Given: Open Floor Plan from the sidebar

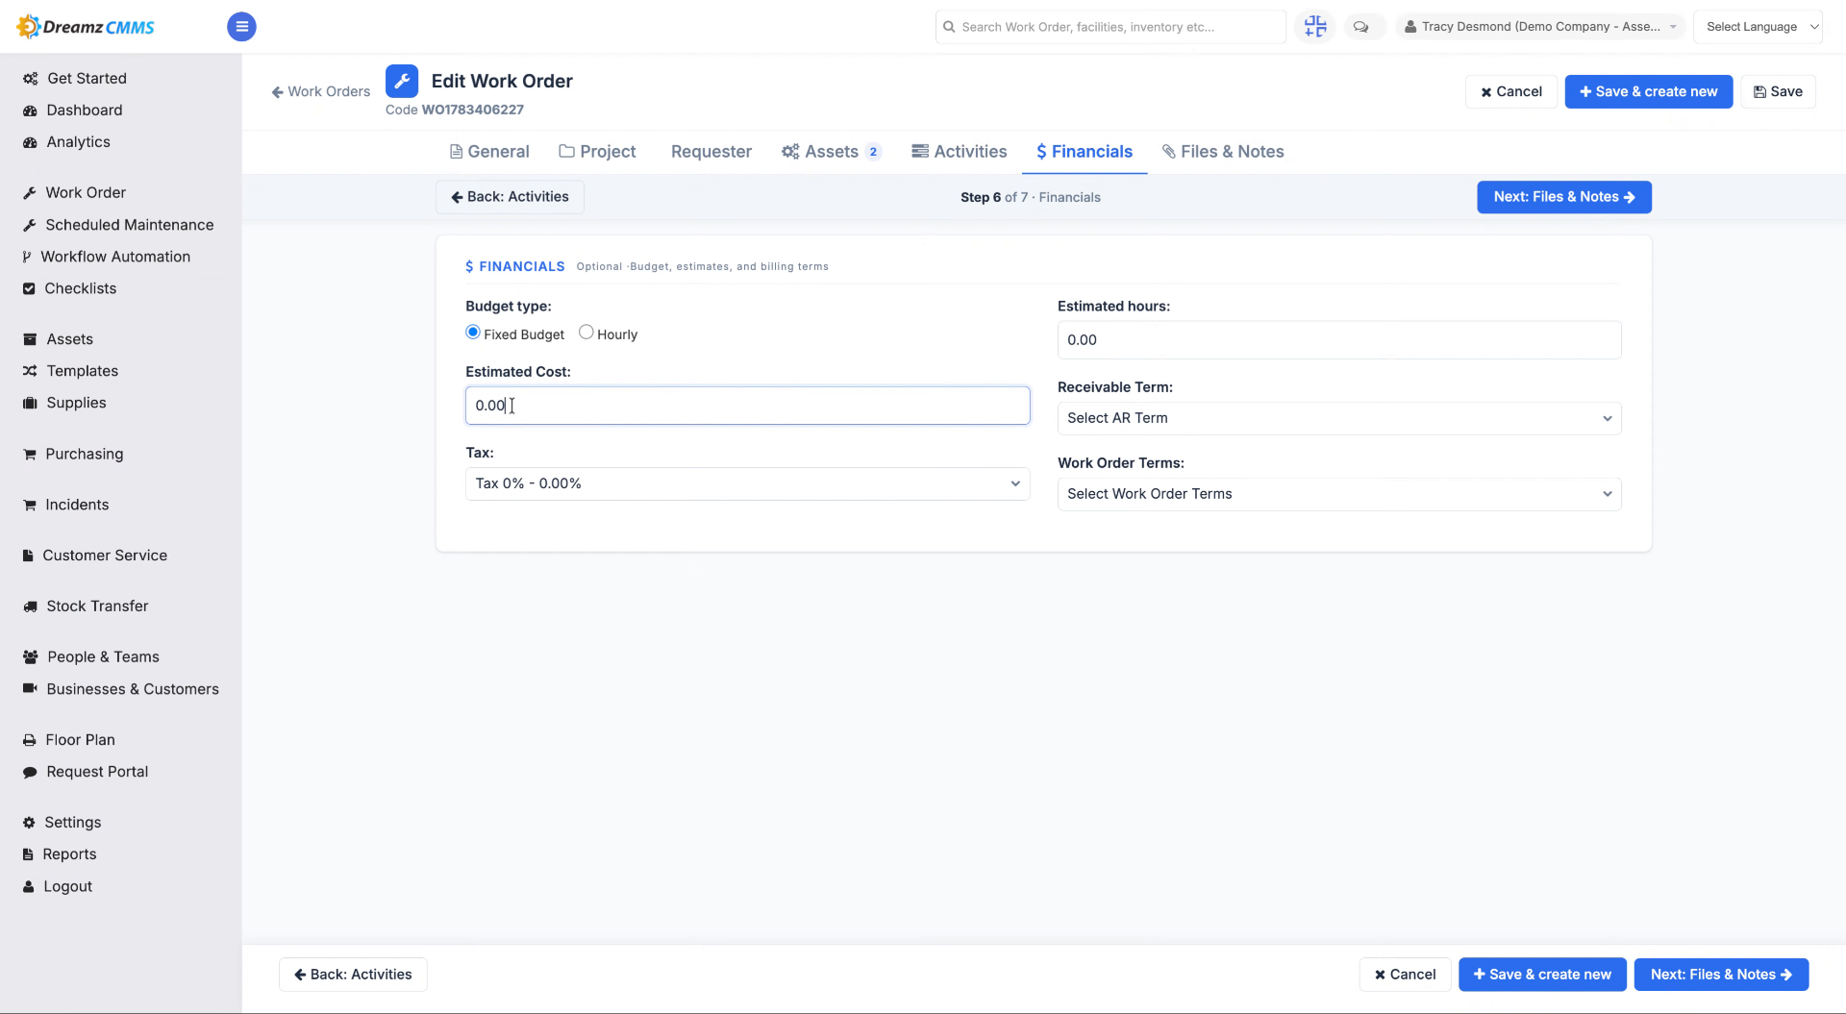Looking at the screenshot, I should [x=80, y=740].
